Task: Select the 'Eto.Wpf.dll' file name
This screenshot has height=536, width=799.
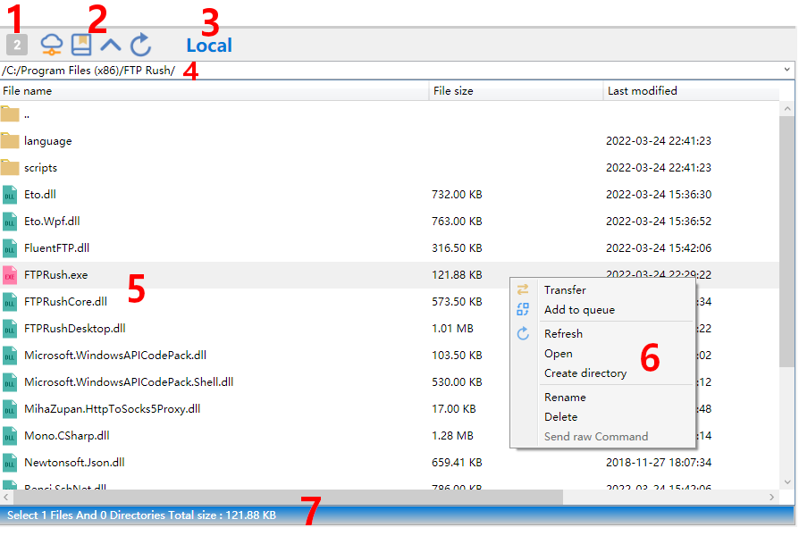Action: pyautogui.click(x=52, y=222)
